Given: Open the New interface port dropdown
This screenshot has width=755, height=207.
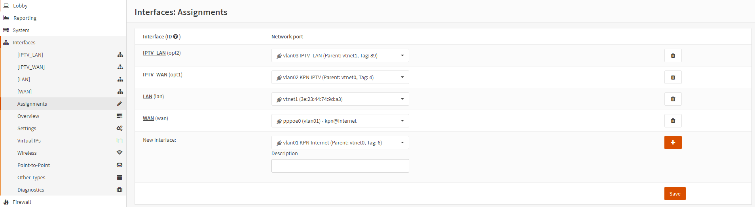Looking at the screenshot, I should 340,142.
